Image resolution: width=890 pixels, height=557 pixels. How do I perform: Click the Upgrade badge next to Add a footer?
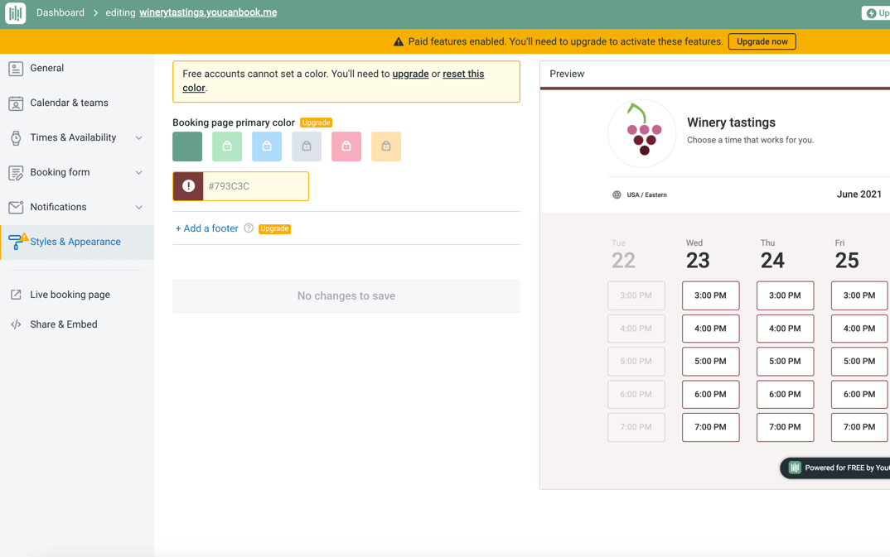tap(275, 228)
